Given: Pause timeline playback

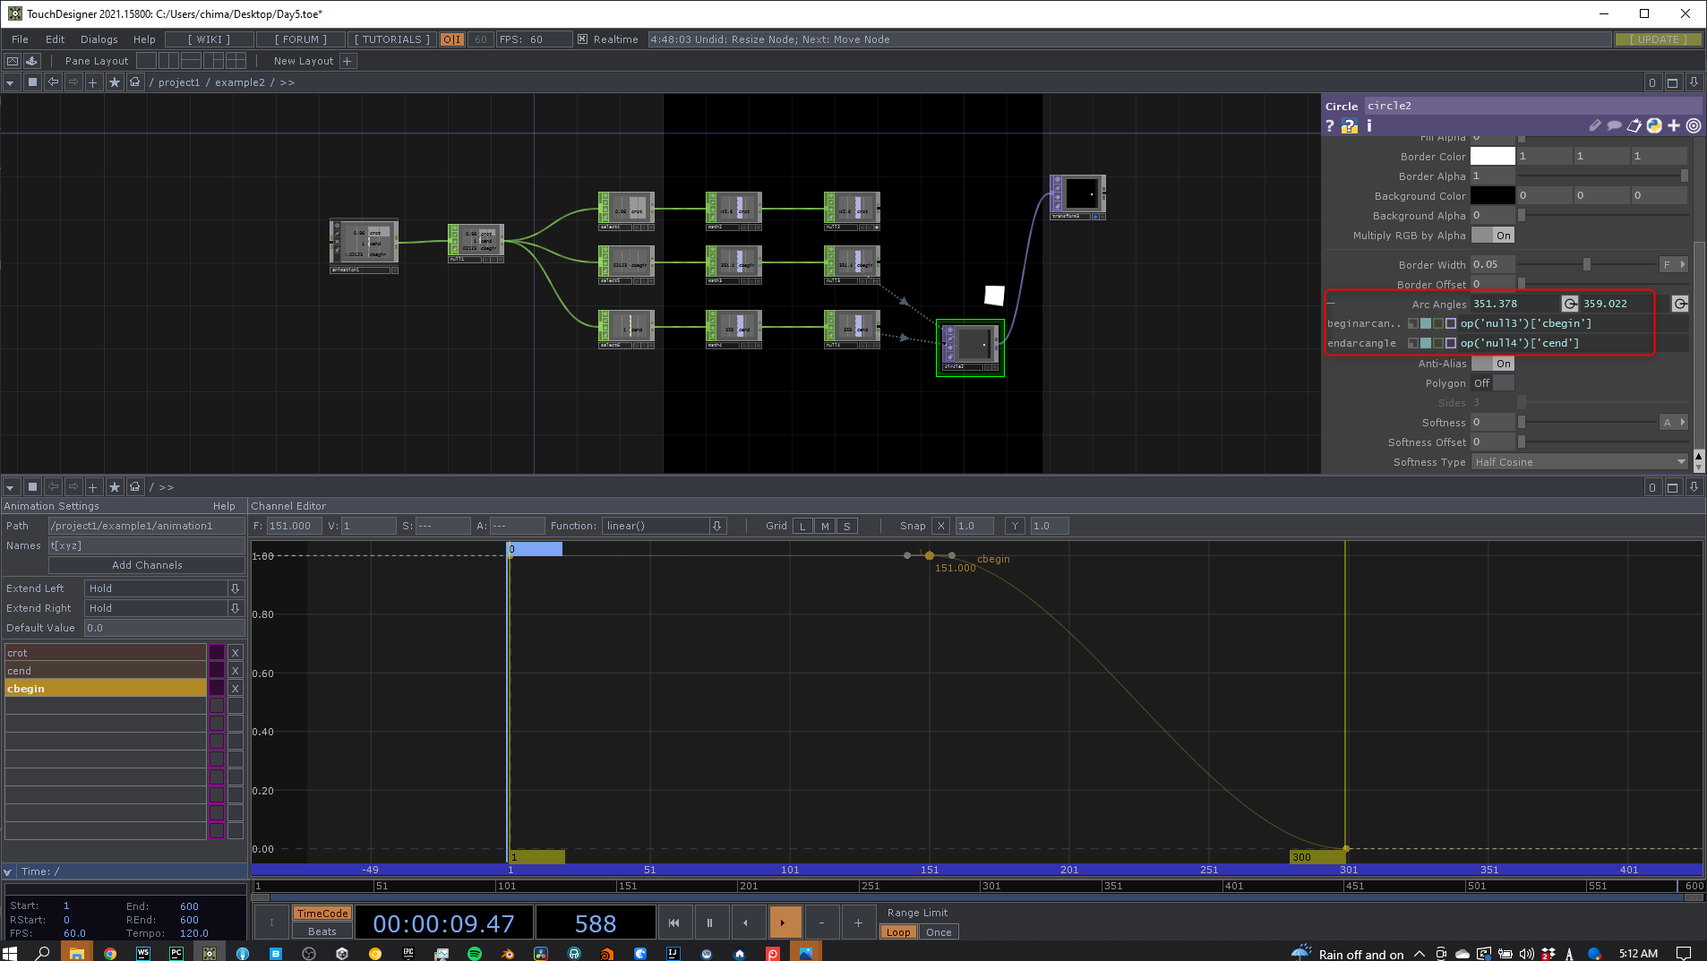Looking at the screenshot, I should [709, 922].
